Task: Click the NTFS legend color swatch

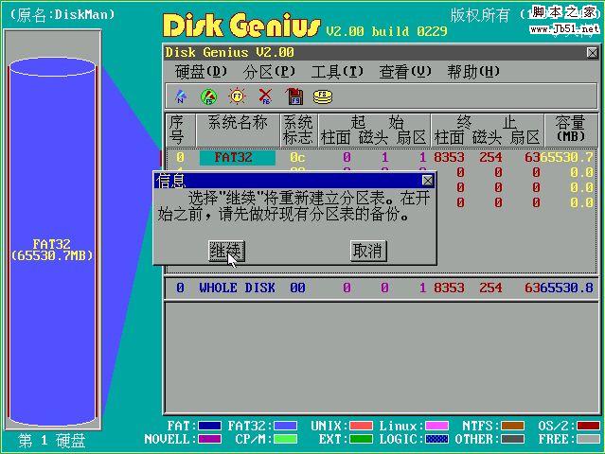Action: (x=512, y=427)
